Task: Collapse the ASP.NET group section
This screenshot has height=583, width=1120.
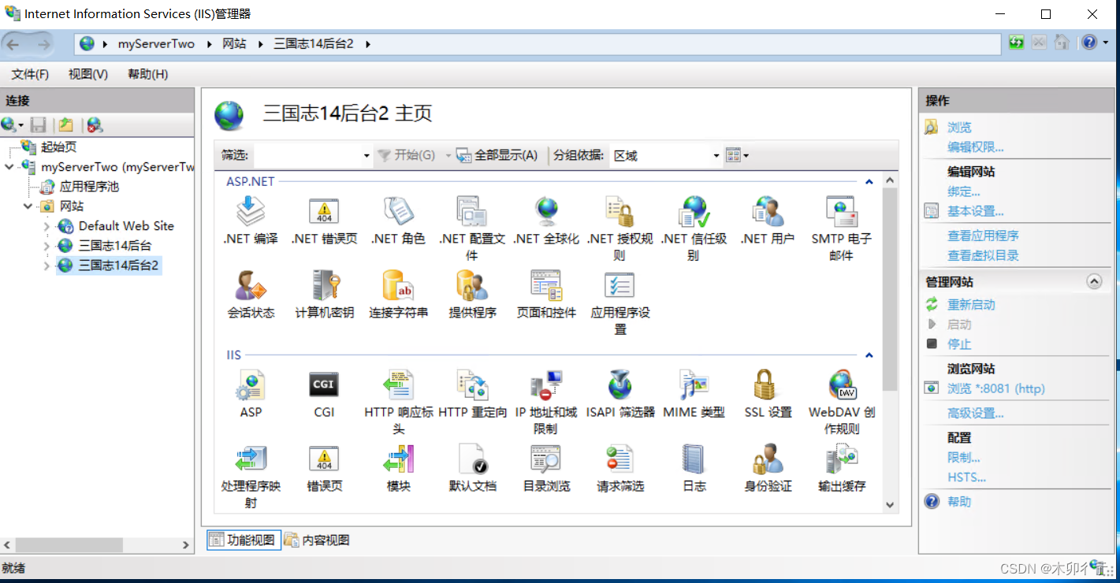Action: pyautogui.click(x=869, y=182)
